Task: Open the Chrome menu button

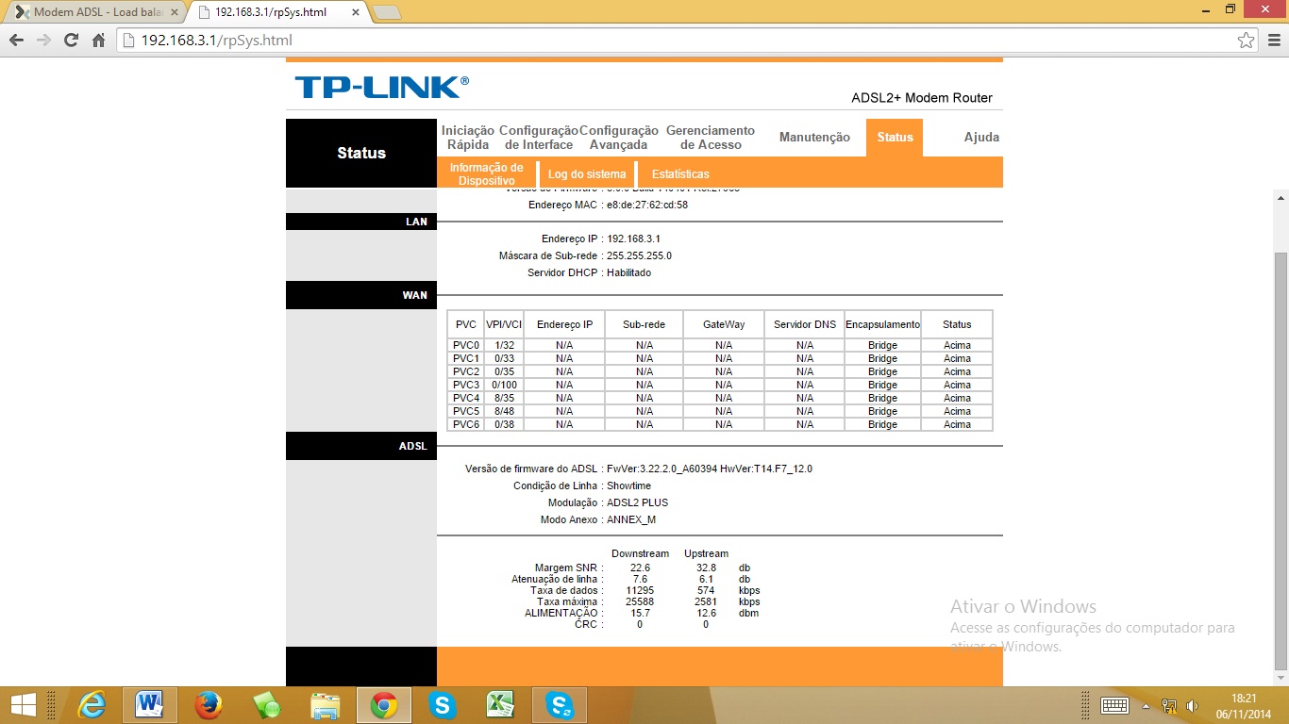Action: coord(1273,41)
